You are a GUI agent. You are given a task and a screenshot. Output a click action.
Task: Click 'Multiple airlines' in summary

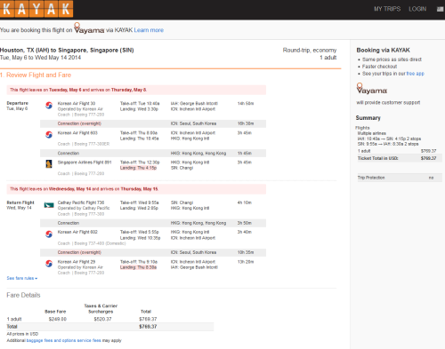(x=372, y=133)
